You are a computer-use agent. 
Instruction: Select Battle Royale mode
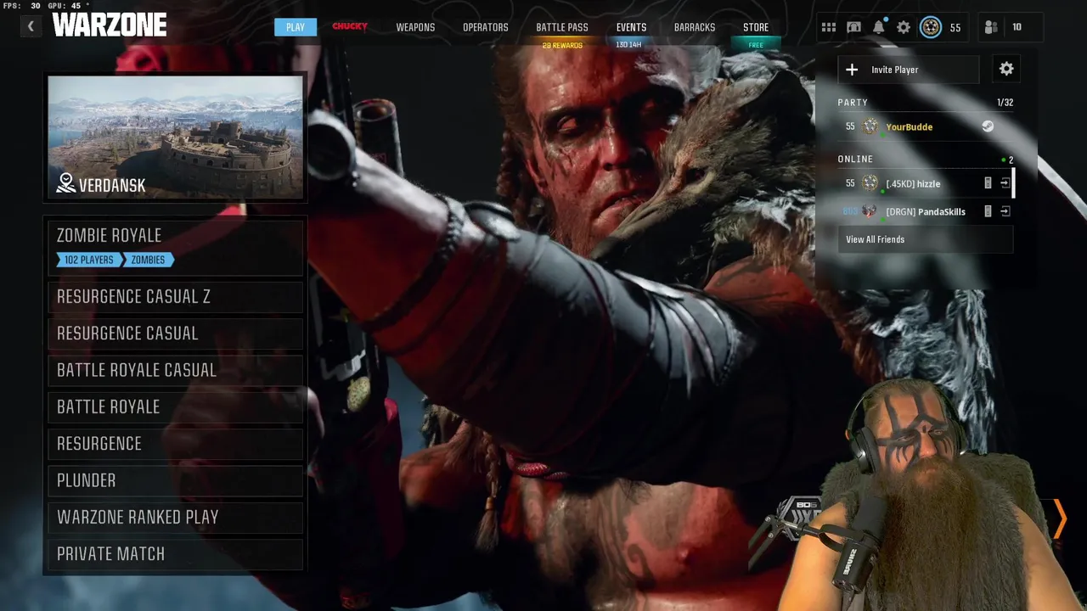175,406
